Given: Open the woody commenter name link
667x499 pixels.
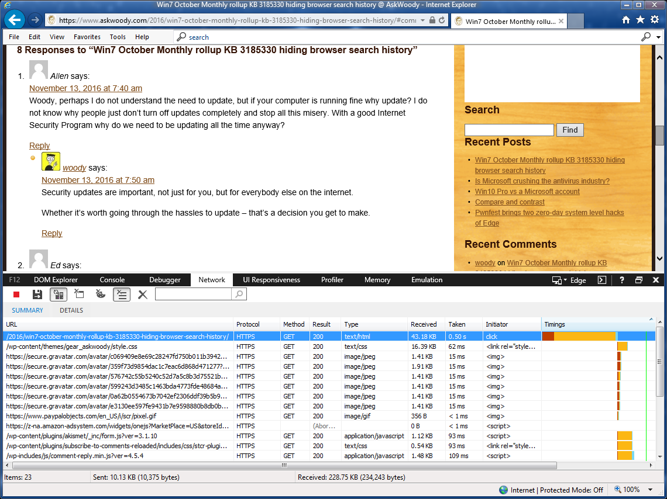Looking at the screenshot, I should (x=74, y=168).
